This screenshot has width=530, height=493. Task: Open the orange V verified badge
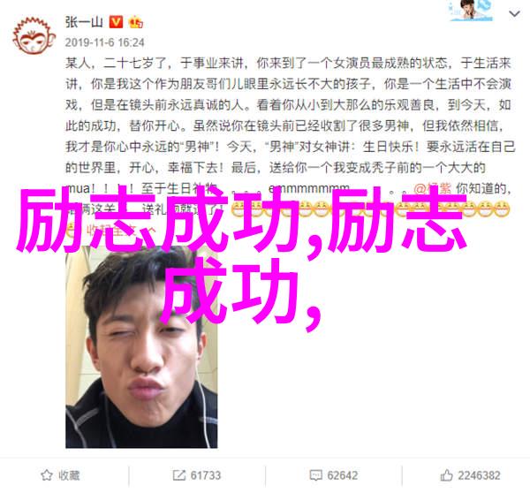[116, 22]
